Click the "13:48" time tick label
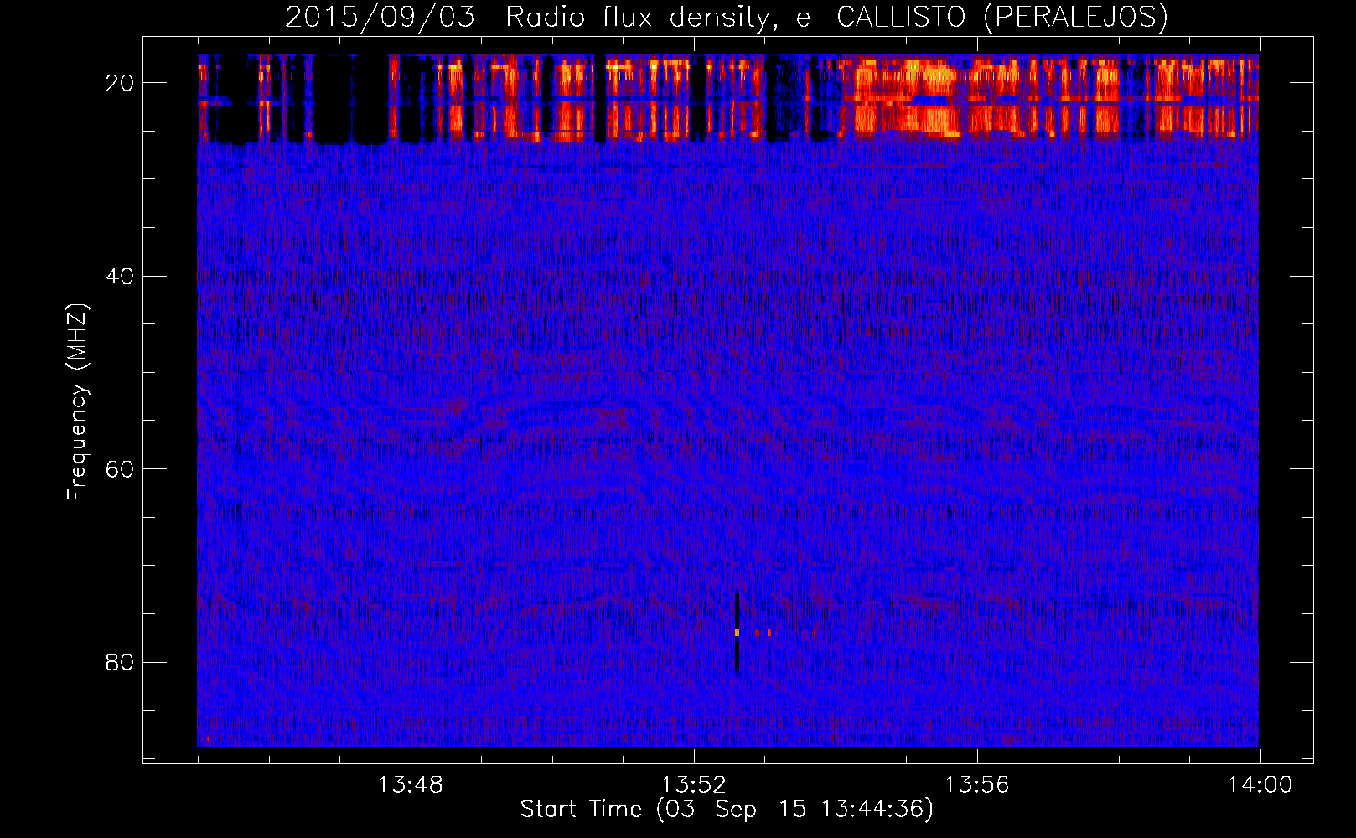The width and height of the screenshot is (1356, 838). (x=411, y=785)
